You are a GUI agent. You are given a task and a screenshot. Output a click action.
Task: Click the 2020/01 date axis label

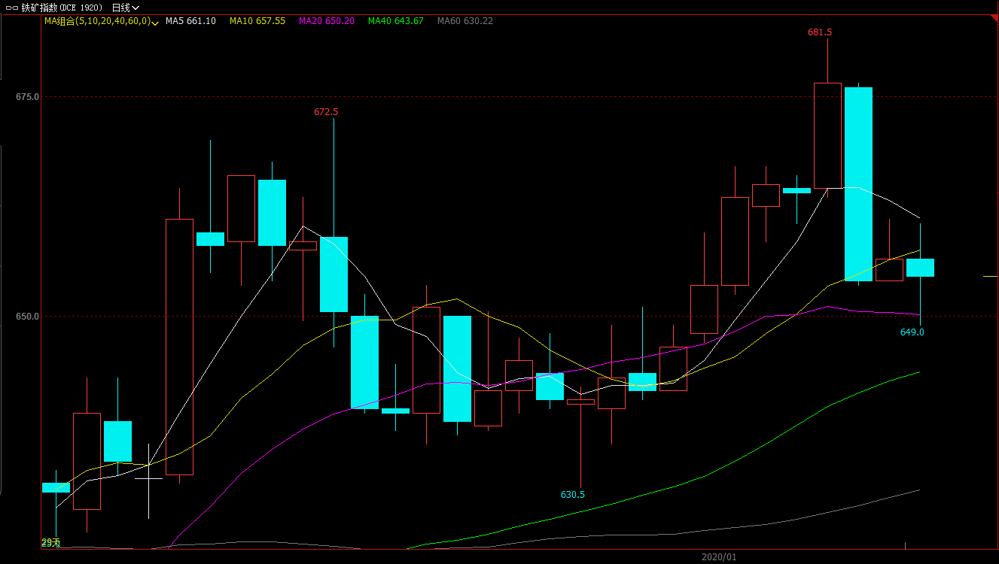tap(718, 557)
